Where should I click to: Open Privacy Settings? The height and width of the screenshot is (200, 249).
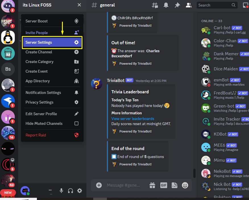[52, 102]
